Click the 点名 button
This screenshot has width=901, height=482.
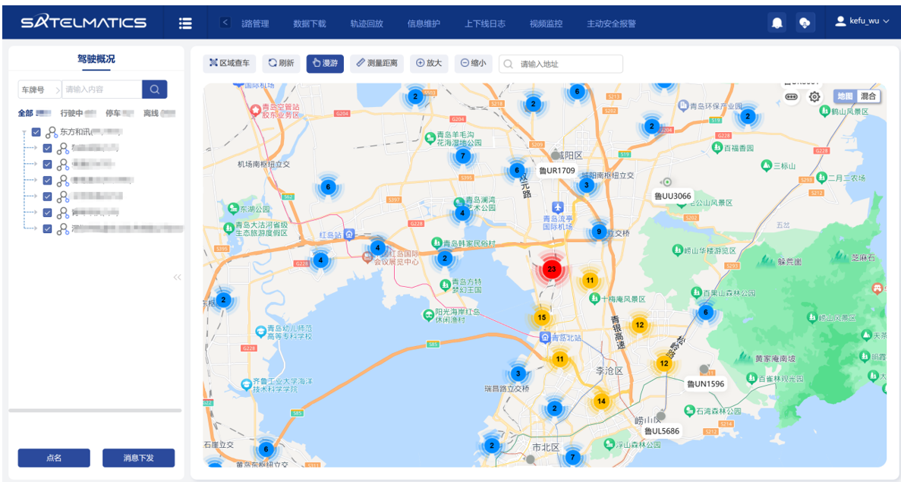54,458
